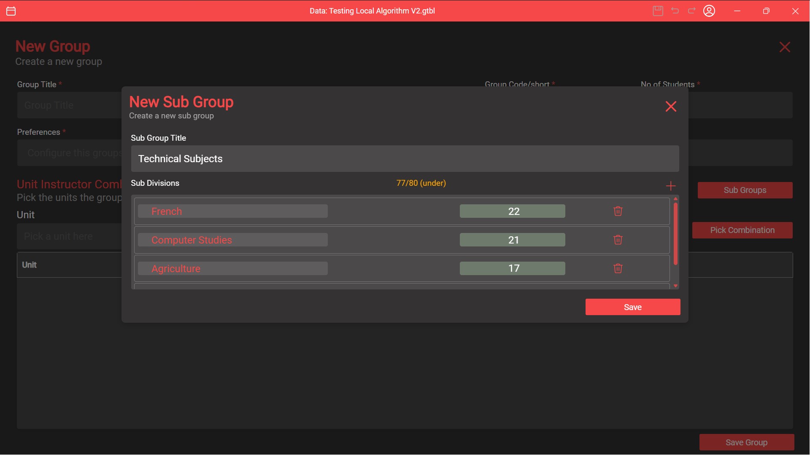Delete the French sub division row
The height and width of the screenshot is (455, 810).
point(618,211)
